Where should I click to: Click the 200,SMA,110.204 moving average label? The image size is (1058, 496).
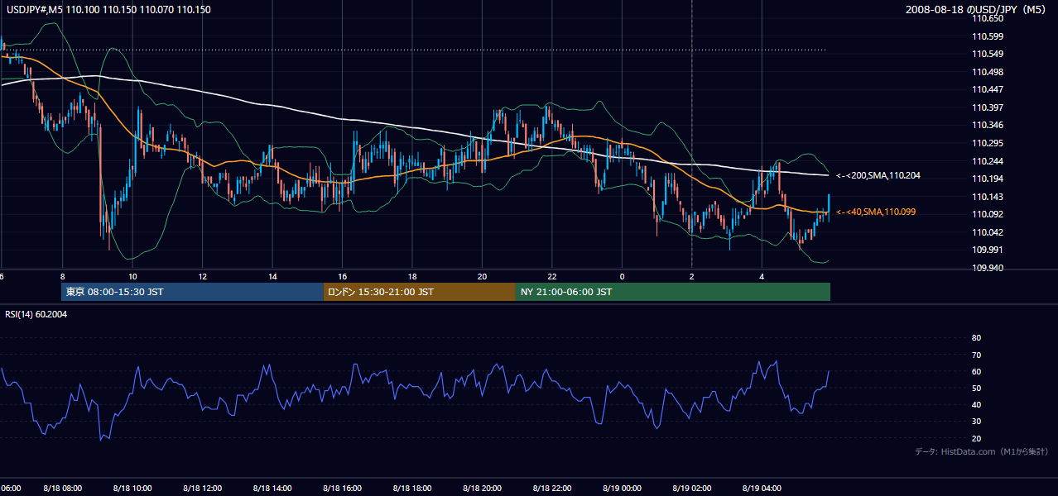[878, 175]
